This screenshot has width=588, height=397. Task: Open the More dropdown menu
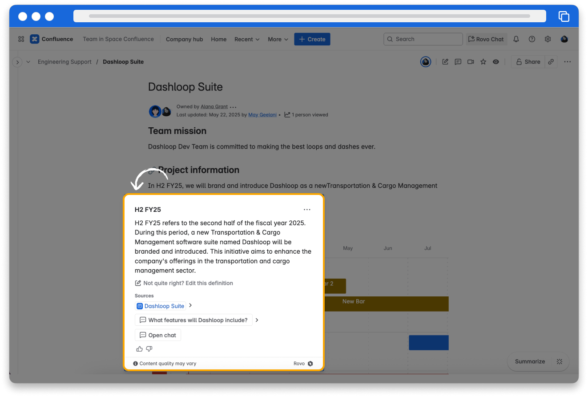278,39
